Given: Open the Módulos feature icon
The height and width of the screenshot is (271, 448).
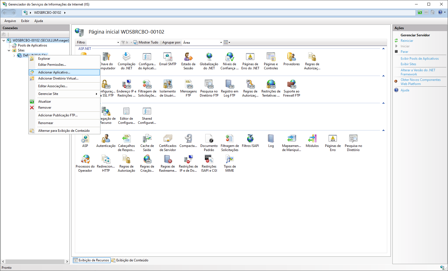Looking at the screenshot, I should coord(312,141).
